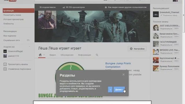This screenshot has width=185, height=104.
Task: Subscribe to Крутотенечка! channel
Action: coord(166,61)
